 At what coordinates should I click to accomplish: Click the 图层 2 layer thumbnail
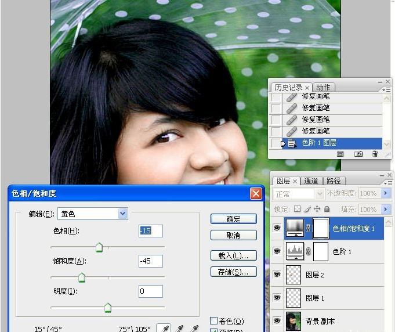click(x=293, y=275)
